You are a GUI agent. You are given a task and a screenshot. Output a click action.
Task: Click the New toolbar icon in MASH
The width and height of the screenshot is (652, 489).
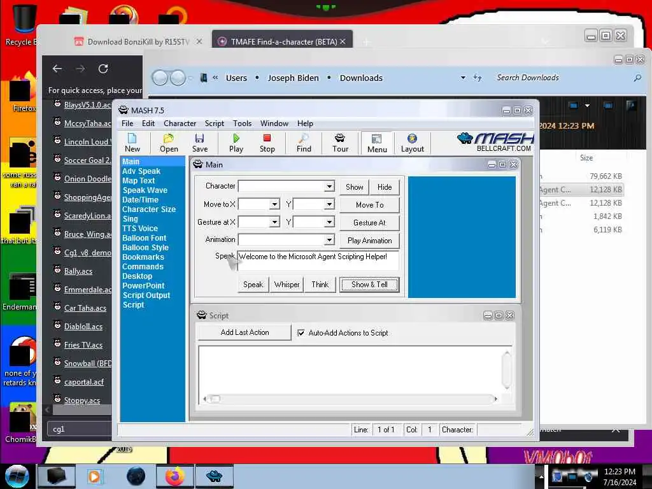point(132,143)
